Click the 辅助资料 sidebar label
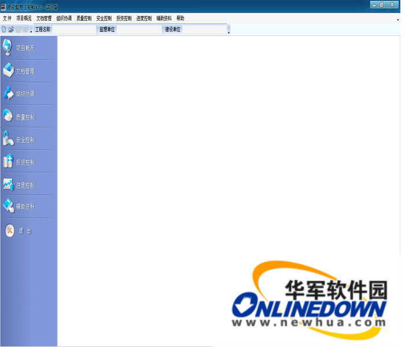The image size is (405, 347). (x=25, y=206)
